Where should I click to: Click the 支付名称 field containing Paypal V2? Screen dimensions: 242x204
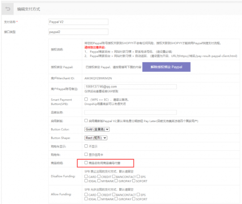(x=78, y=22)
